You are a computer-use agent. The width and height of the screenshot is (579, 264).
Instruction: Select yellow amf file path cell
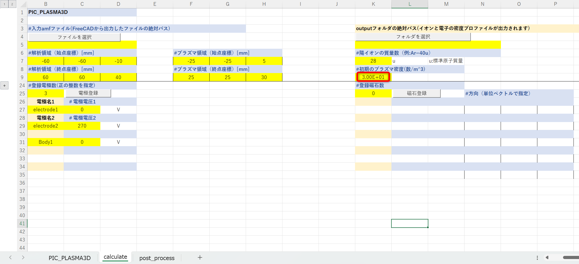click(x=82, y=45)
